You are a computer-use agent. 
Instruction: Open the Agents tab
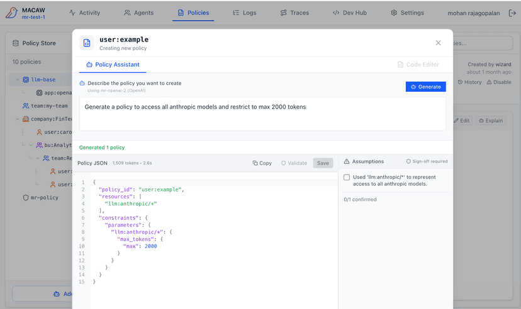[x=138, y=13]
